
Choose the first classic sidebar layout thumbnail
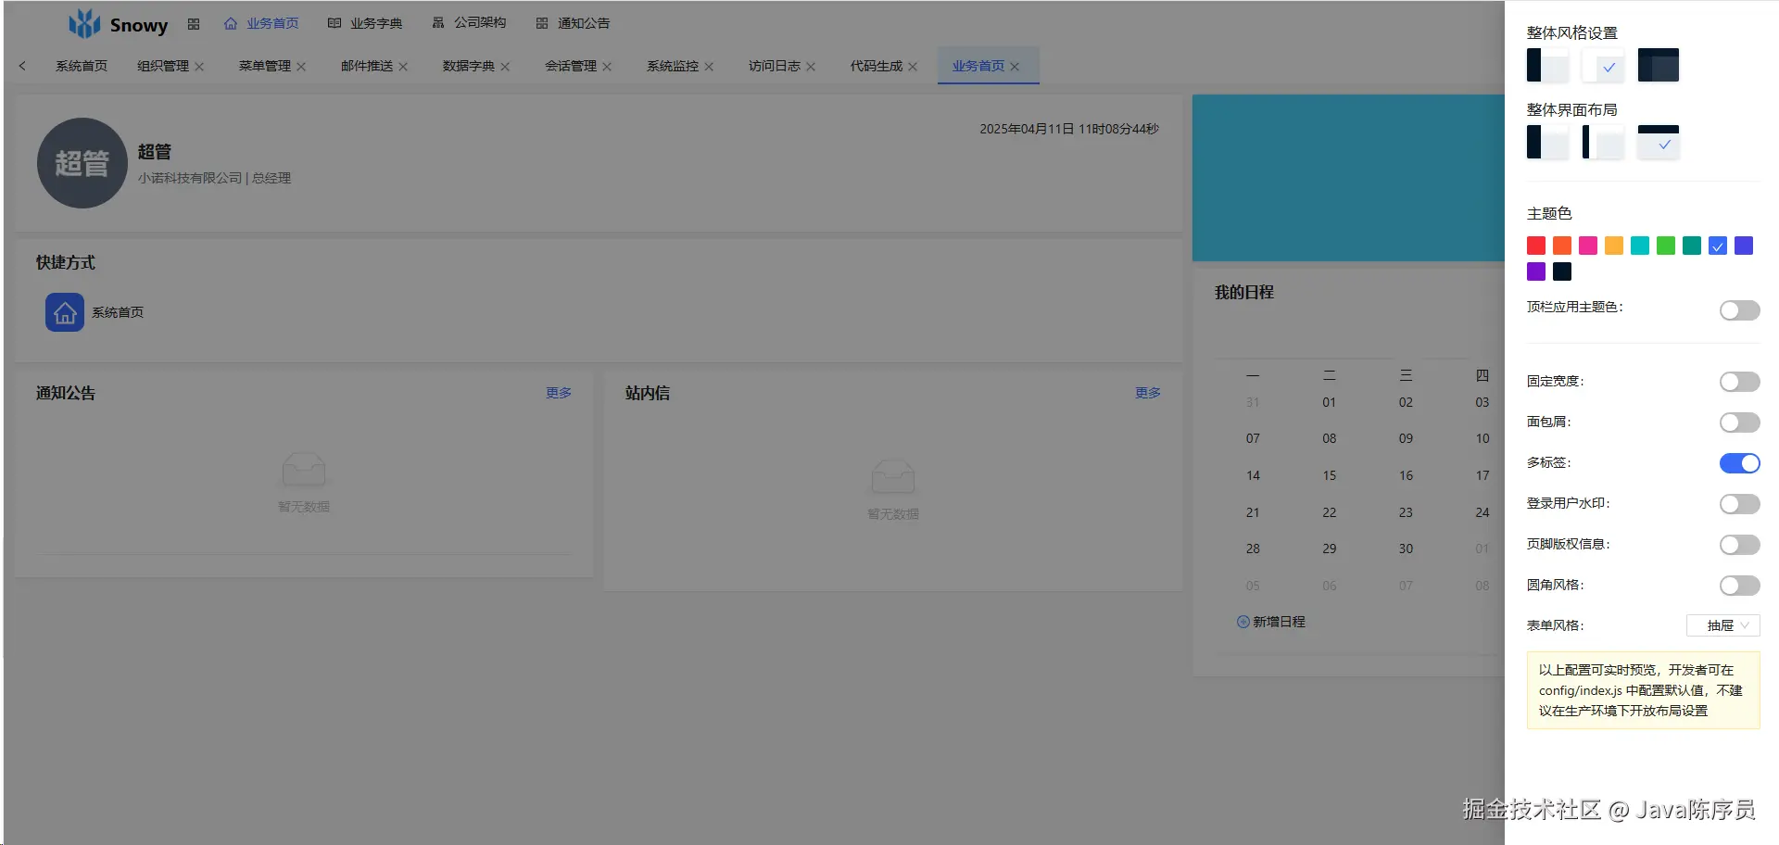pyautogui.click(x=1547, y=142)
